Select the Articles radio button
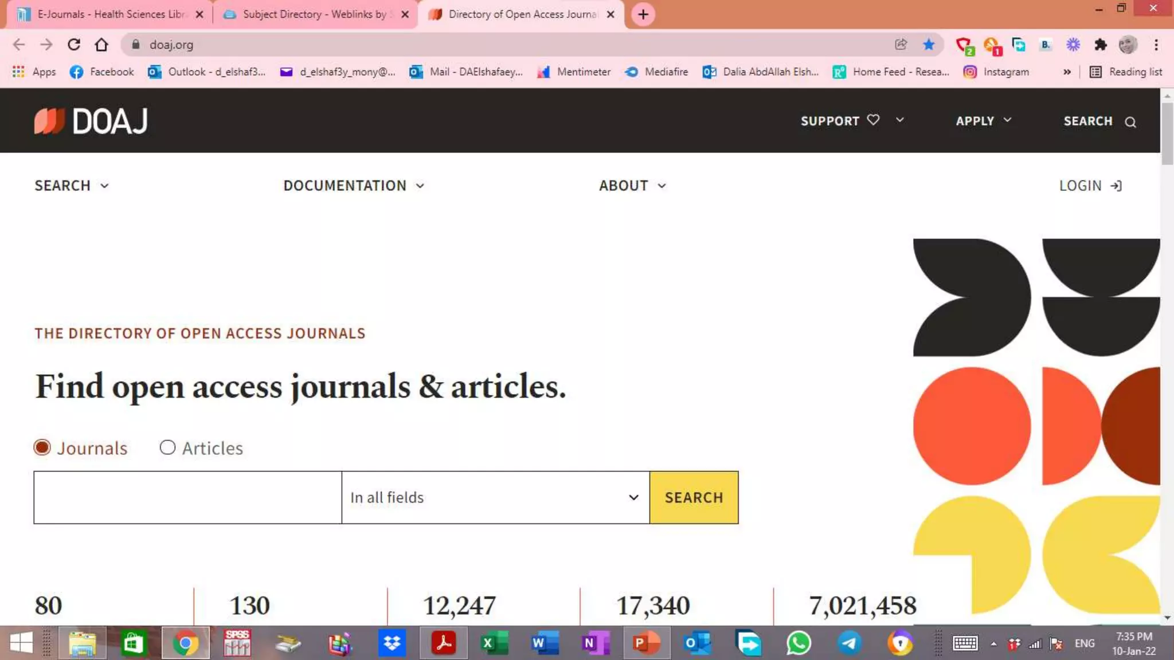 pyautogui.click(x=167, y=447)
